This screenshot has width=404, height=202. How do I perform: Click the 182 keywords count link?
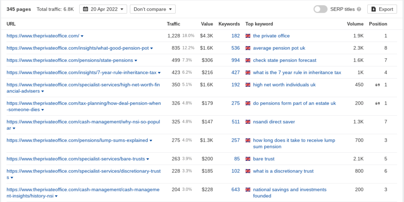pyautogui.click(x=236, y=36)
